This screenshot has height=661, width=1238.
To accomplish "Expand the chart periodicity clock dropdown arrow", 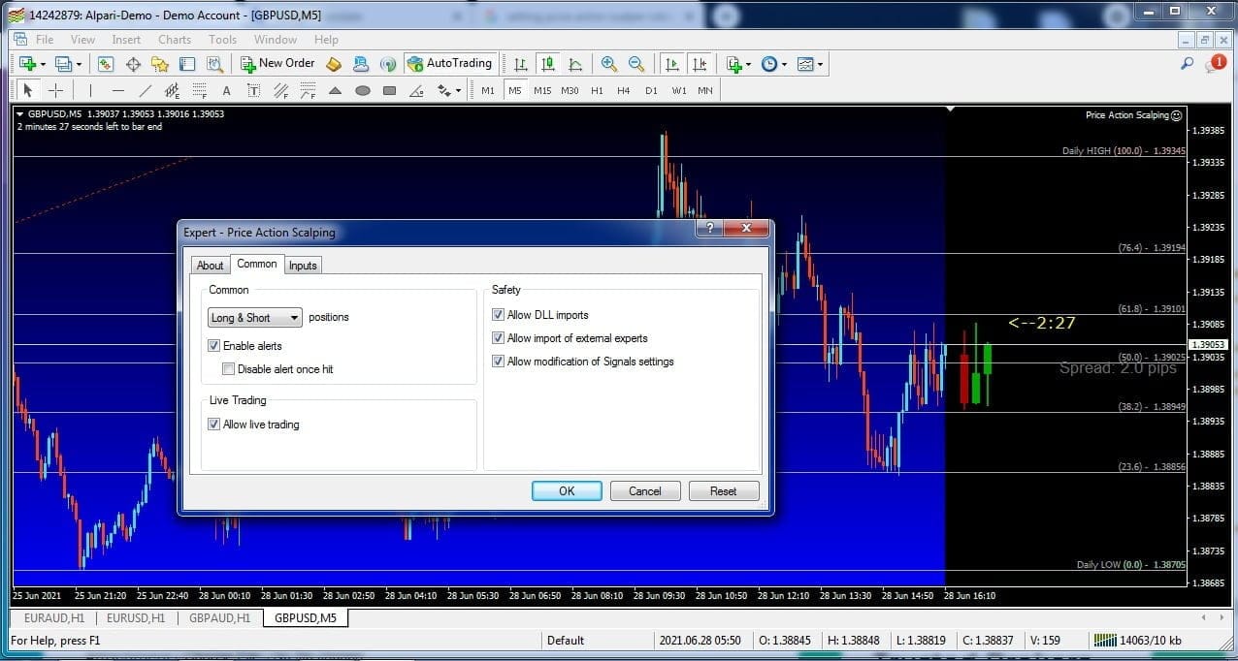I will point(784,65).
